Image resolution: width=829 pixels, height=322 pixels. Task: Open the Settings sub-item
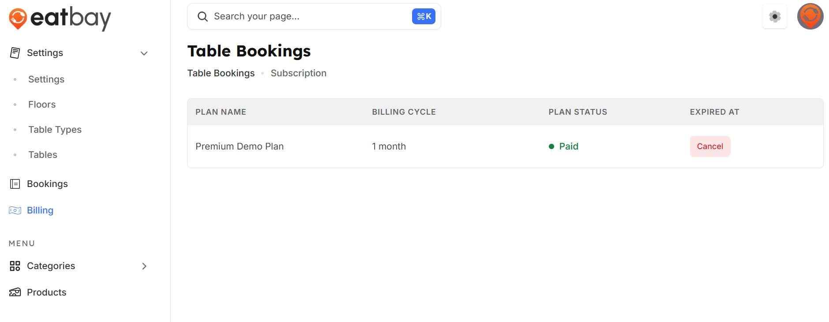[46, 79]
